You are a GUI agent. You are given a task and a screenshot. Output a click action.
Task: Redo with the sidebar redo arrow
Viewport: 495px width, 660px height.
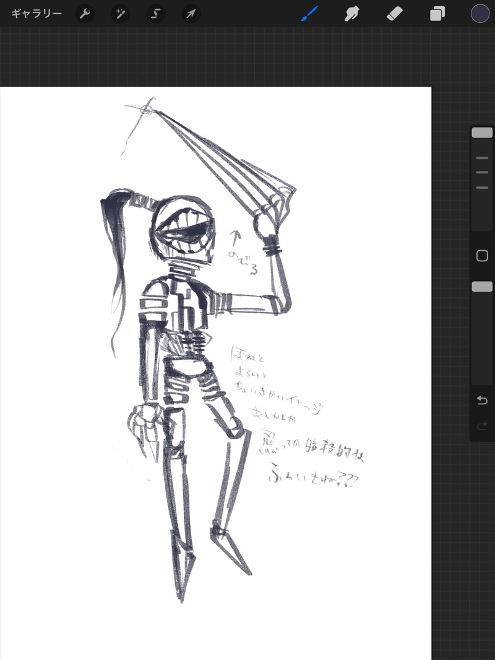click(482, 426)
